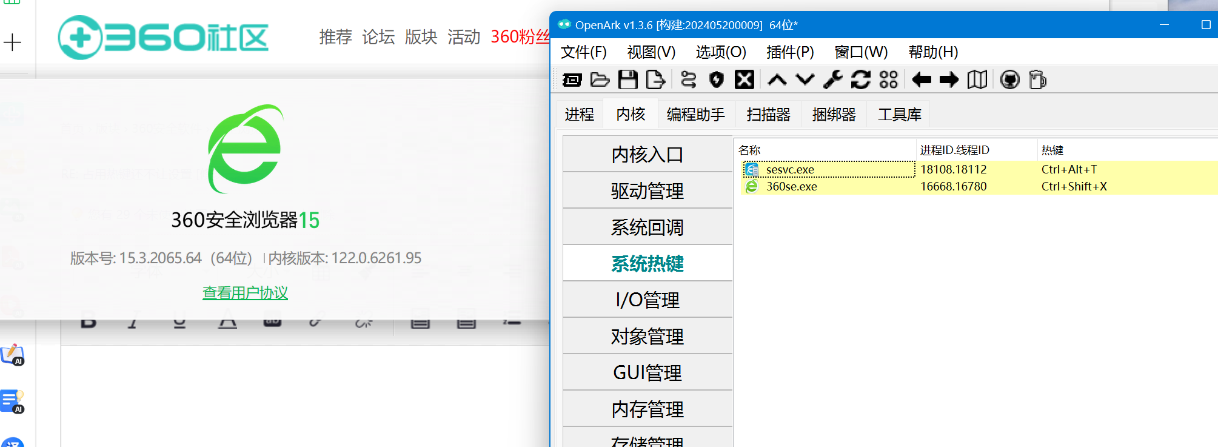Viewport: 1218px width, 447px height.
Task: Click the four-circles grid icon
Action: [889, 79]
